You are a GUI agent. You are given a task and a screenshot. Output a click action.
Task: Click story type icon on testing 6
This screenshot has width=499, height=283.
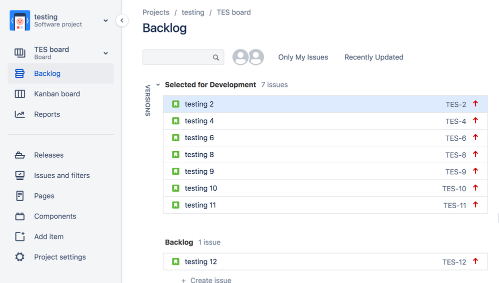point(175,138)
